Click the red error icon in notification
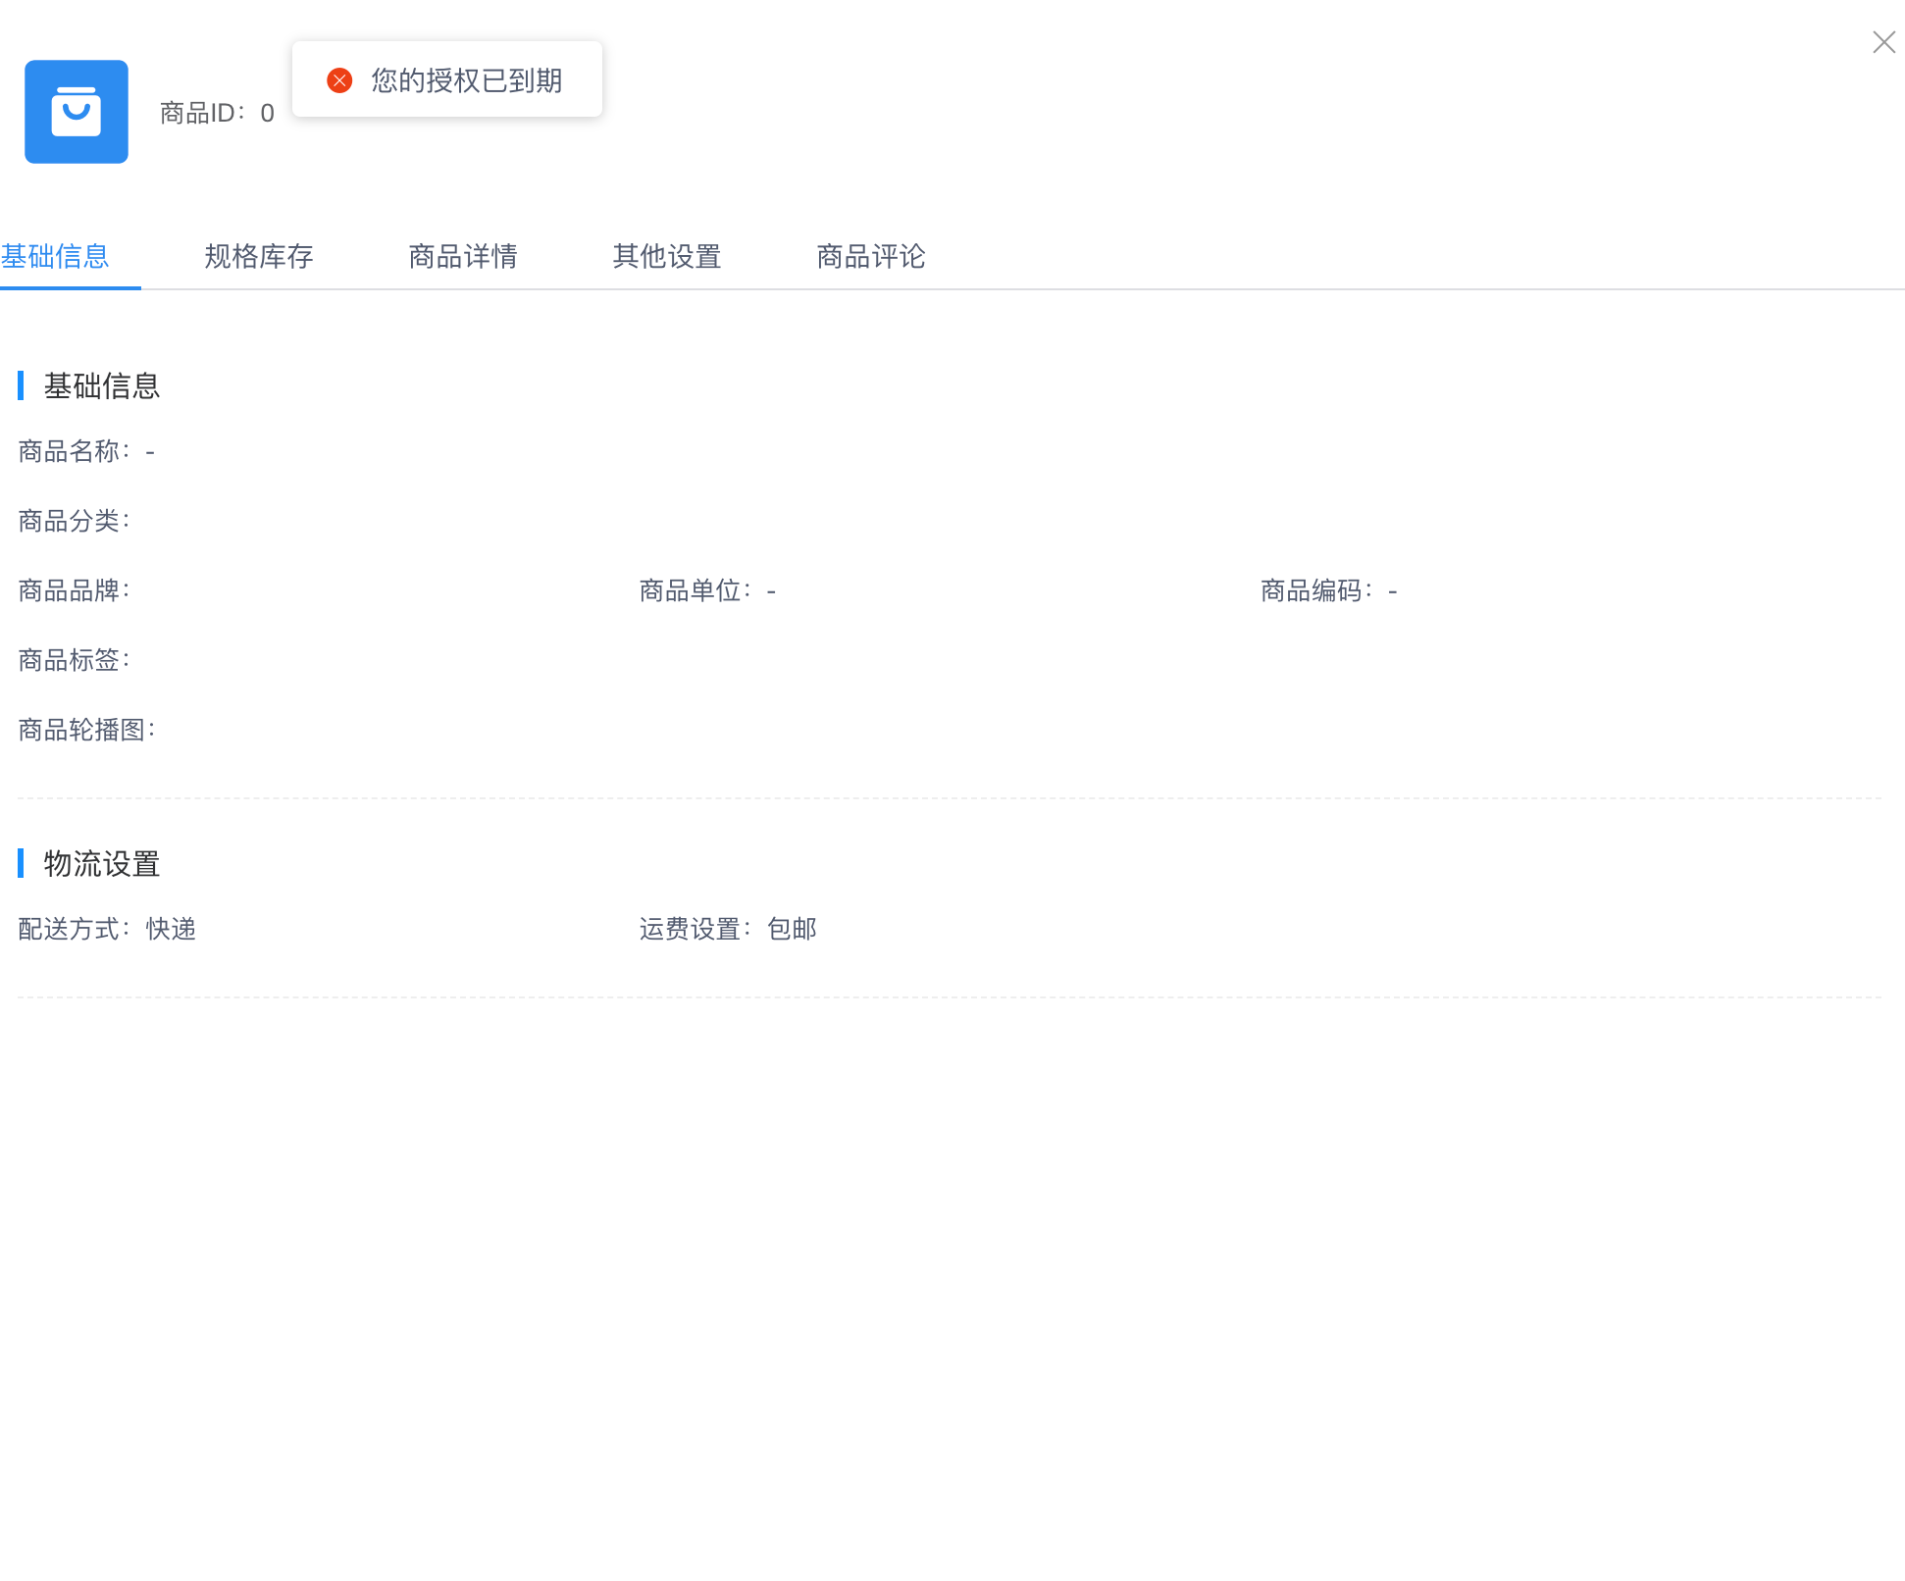The image size is (1905, 1581). point(339,80)
